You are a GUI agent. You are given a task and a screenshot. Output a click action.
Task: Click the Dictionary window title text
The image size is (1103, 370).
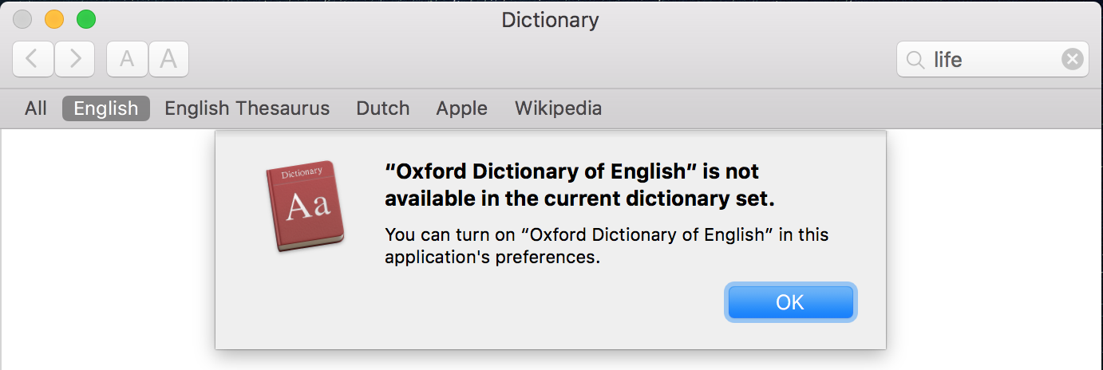click(550, 20)
